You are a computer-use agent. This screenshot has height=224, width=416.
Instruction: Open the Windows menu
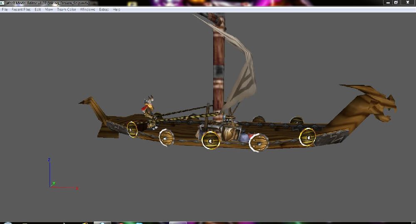[x=87, y=9]
